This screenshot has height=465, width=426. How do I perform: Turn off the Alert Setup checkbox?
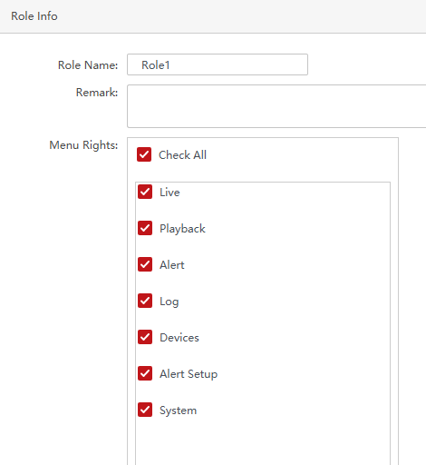pos(145,373)
